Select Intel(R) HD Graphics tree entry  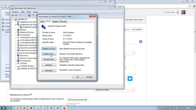tap(30, 27)
